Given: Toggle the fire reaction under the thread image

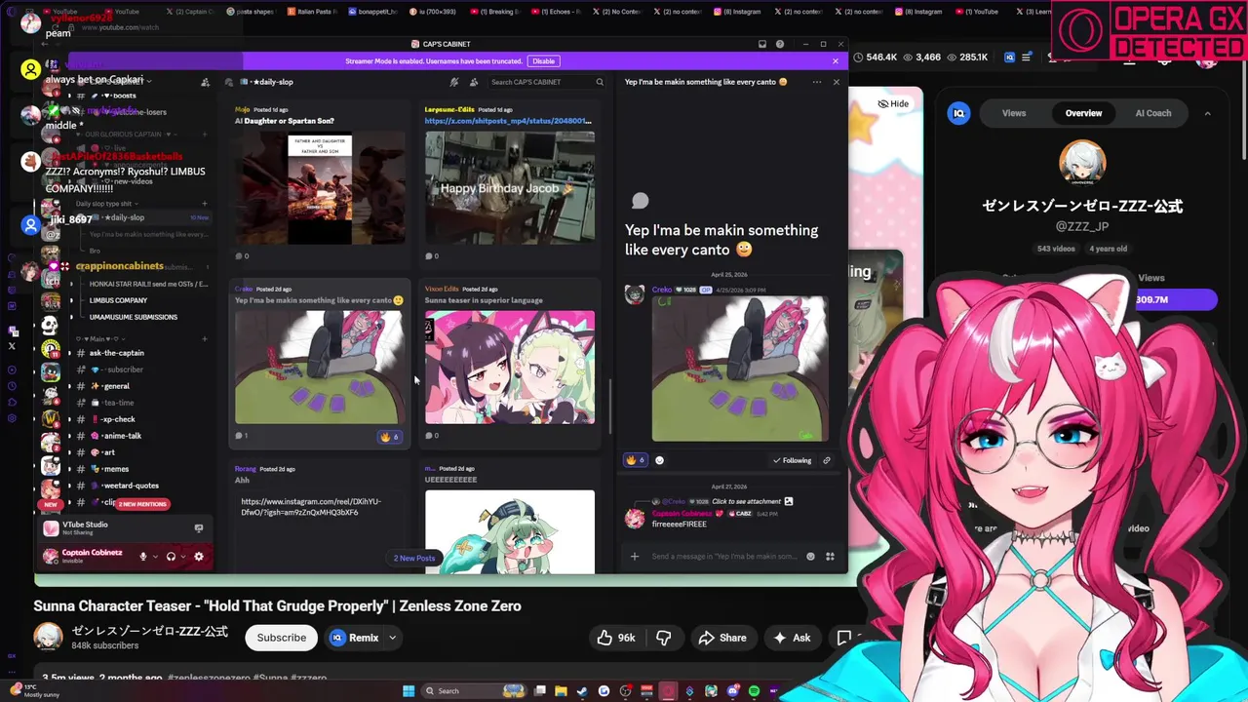Looking at the screenshot, I should [635, 460].
